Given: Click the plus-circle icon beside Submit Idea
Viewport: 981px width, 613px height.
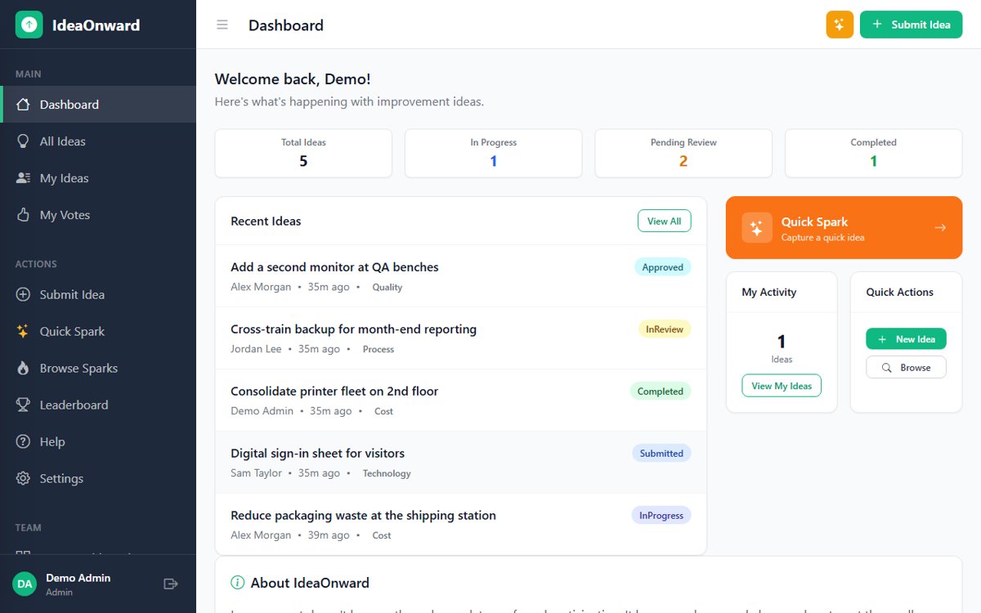Looking at the screenshot, I should click(23, 294).
